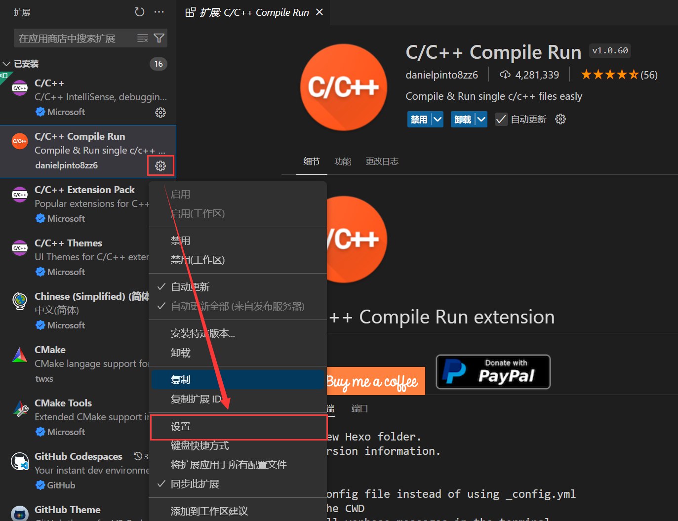Switch to the 更改日志 tab

click(x=382, y=161)
